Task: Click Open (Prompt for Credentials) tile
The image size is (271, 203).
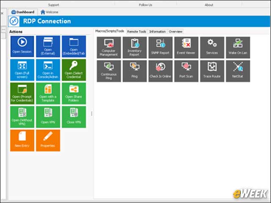Action: pyautogui.click(x=22, y=93)
